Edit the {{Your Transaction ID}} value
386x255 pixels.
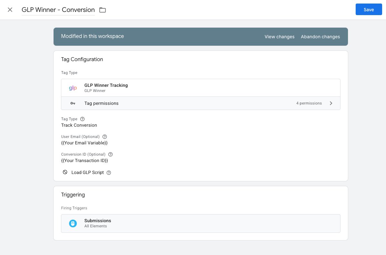tap(85, 160)
